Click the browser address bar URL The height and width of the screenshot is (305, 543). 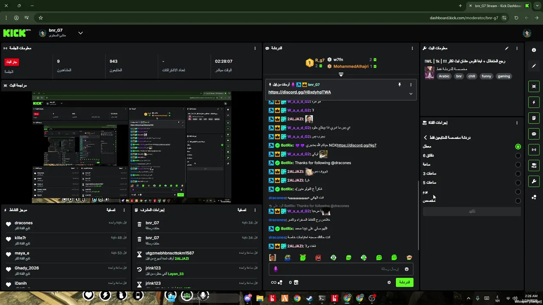click(464, 18)
